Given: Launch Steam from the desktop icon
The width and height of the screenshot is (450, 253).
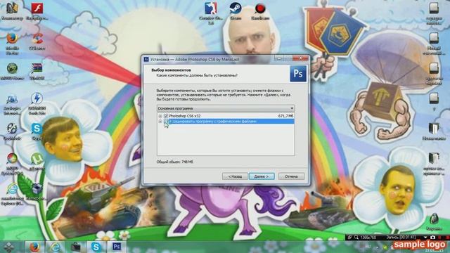Looking at the screenshot, I should pos(236,11).
